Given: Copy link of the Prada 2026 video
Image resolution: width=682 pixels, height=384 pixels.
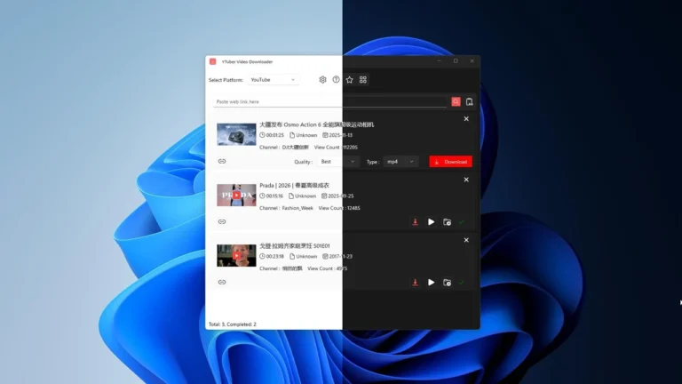Looking at the screenshot, I should point(222,221).
